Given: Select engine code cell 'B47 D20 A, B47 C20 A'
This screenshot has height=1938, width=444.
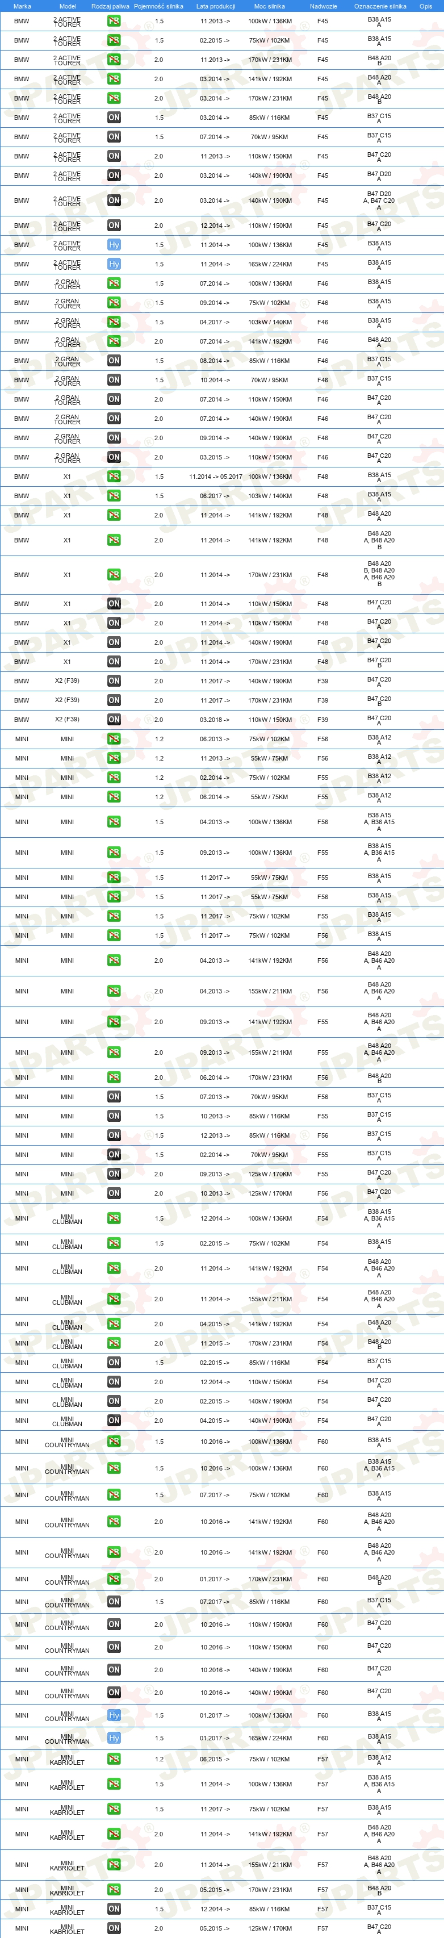Looking at the screenshot, I should pyautogui.click(x=379, y=201).
